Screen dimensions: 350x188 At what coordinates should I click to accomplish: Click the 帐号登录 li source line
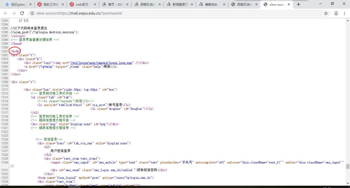pyautogui.click(x=84, y=105)
